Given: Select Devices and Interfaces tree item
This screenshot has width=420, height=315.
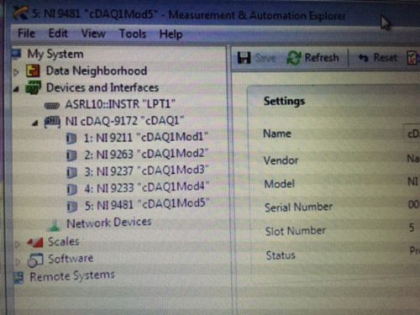Looking at the screenshot, I should [102, 87].
